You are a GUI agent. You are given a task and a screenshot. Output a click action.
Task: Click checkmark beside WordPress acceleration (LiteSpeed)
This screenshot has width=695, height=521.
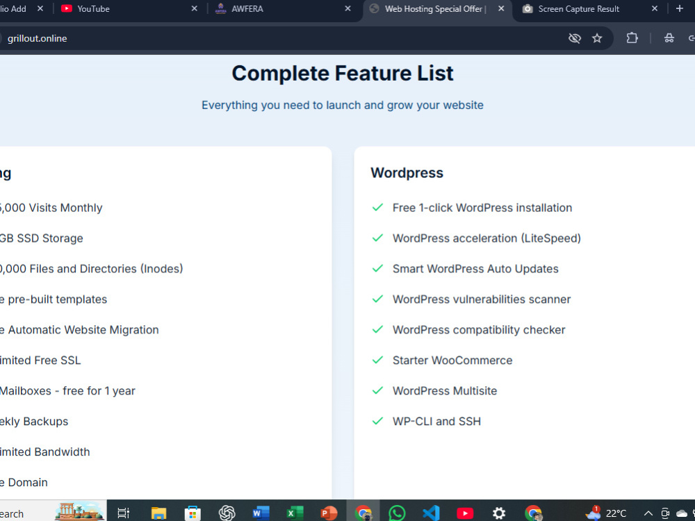[377, 238]
